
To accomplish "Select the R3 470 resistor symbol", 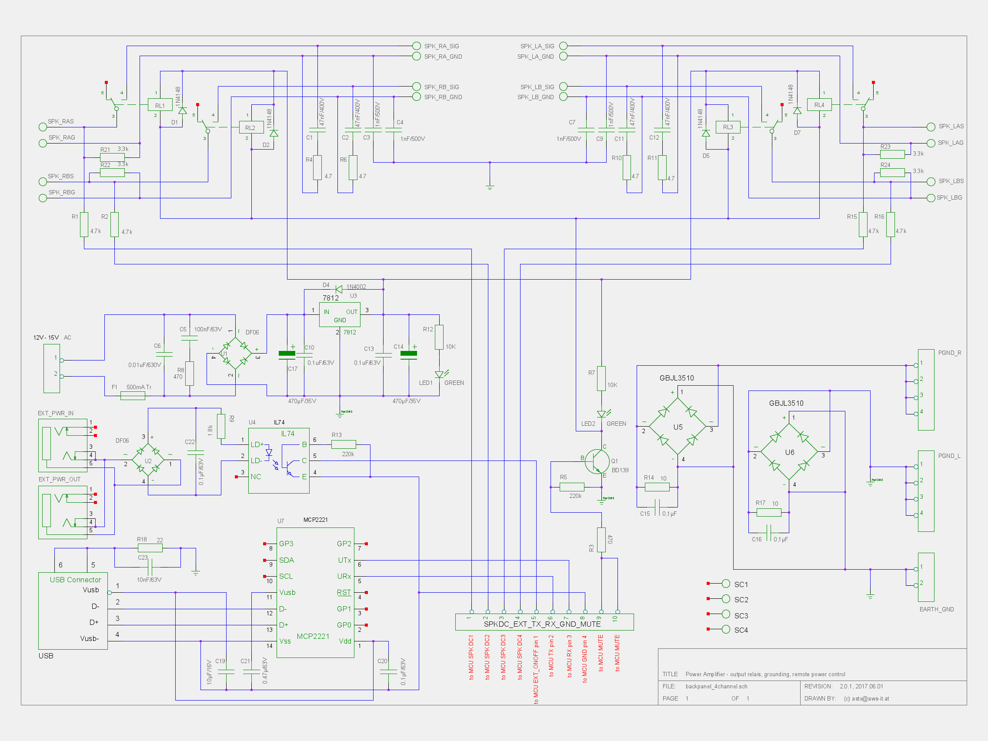I will pos(601,540).
